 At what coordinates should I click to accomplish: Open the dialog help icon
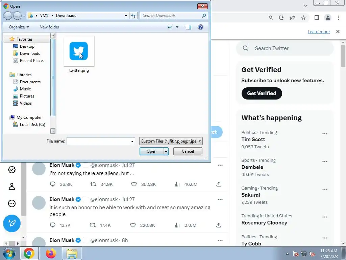click(x=201, y=27)
